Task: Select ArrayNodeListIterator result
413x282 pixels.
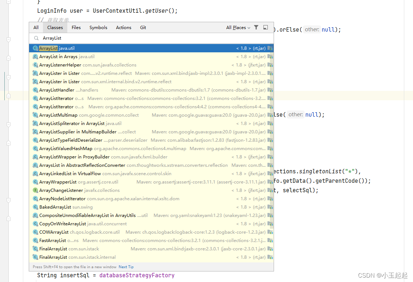Action: pyautogui.click(x=151, y=199)
